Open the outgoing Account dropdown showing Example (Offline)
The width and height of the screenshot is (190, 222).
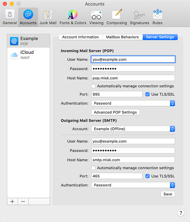pyautogui.click(x=133, y=129)
